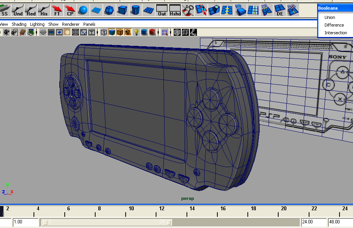The image size is (353, 228).
Task: Click the last shelf icon with small red arrows
Action: coord(292,10)
